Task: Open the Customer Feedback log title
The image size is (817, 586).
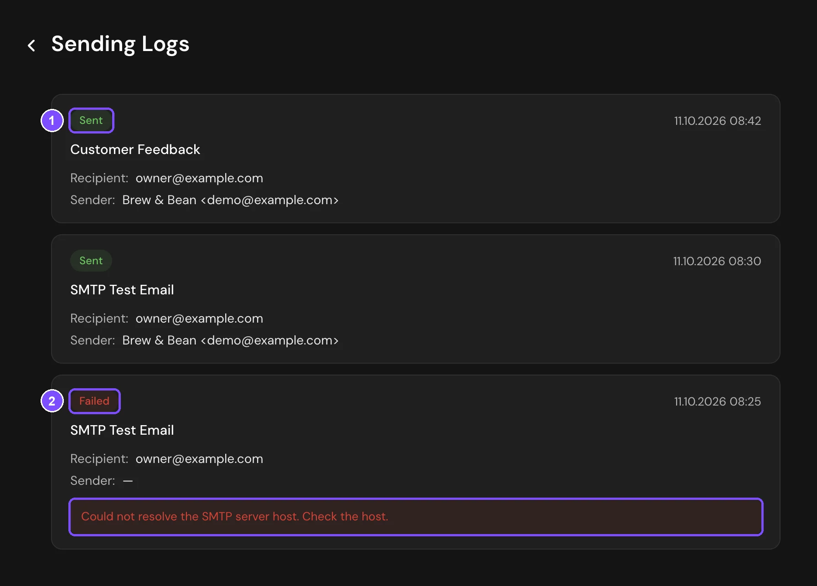Action: tap(135, 149)
